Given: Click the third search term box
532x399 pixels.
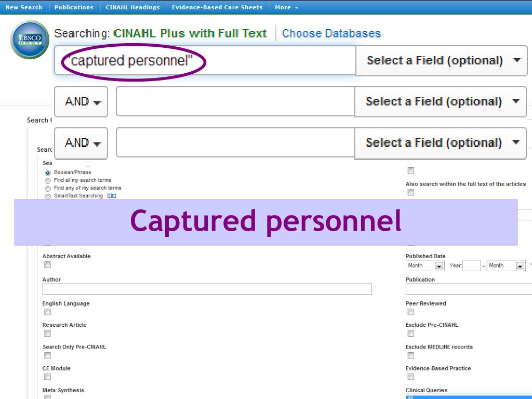Looking at the screenshot, I should (235, 143).
